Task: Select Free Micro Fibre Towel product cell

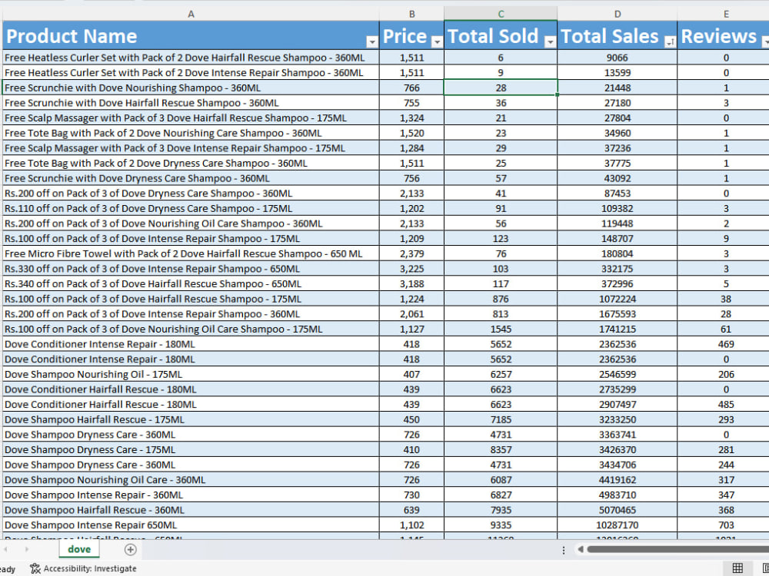Action: 191,253
